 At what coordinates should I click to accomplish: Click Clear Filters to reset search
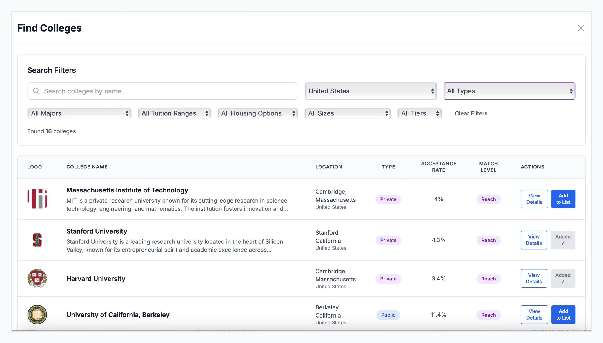coord(471,113)
